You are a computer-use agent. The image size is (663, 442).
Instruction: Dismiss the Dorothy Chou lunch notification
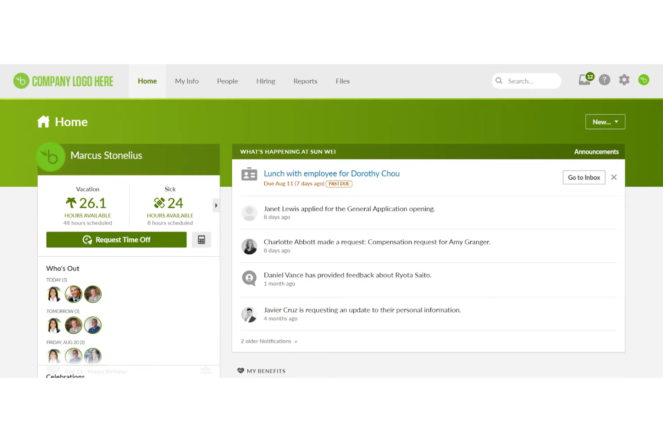pos(614,177)
